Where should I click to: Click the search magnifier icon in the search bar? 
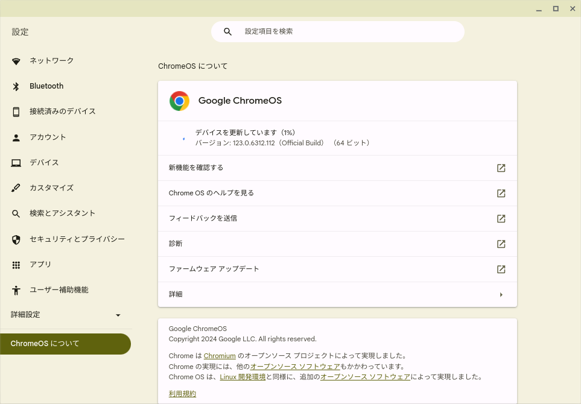coord(227,32)
